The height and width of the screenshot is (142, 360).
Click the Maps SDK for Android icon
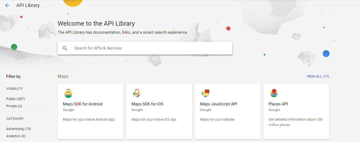click(x=68, y=93)
